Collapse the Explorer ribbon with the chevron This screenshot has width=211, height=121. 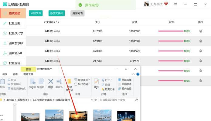133,74
